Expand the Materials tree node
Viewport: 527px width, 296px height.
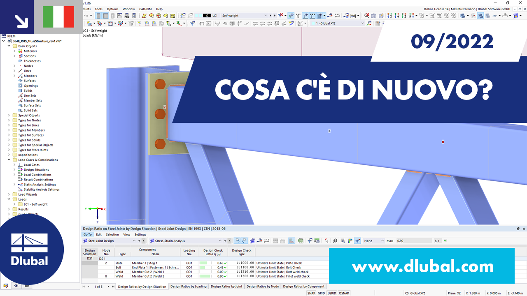coord(15,51)
